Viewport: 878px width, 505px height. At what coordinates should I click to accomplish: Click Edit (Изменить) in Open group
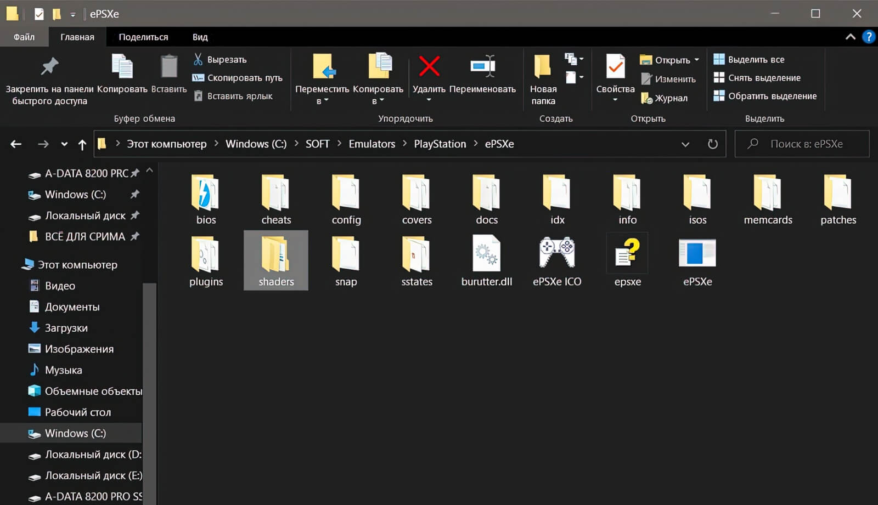(x=668, y=79)
